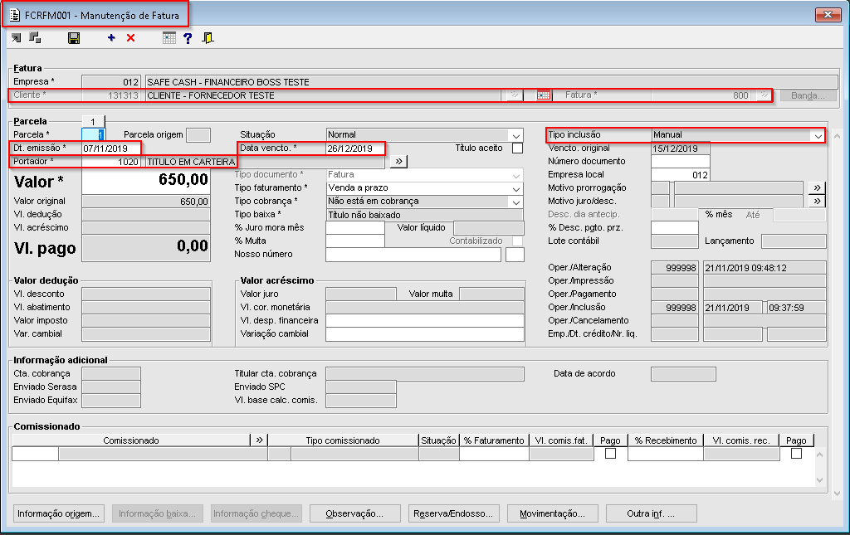850x535 pixels.
Task: Click the Portador code field 1020
Action: pyautogui.click(x=111, y=162)
